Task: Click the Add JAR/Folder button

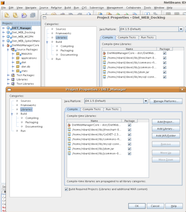Action: coord(166,136)
